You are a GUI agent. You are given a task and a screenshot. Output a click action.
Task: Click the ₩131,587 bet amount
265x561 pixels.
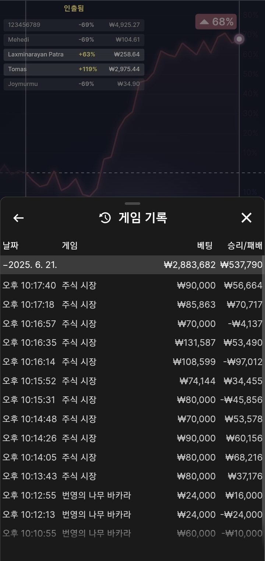pos(195,343)
